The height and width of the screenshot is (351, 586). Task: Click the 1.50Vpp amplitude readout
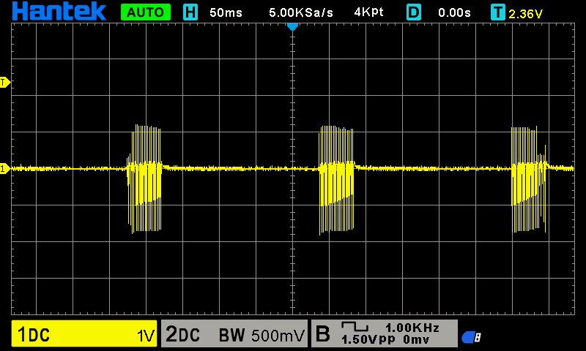pyautogui.click(x=368, y=339)
